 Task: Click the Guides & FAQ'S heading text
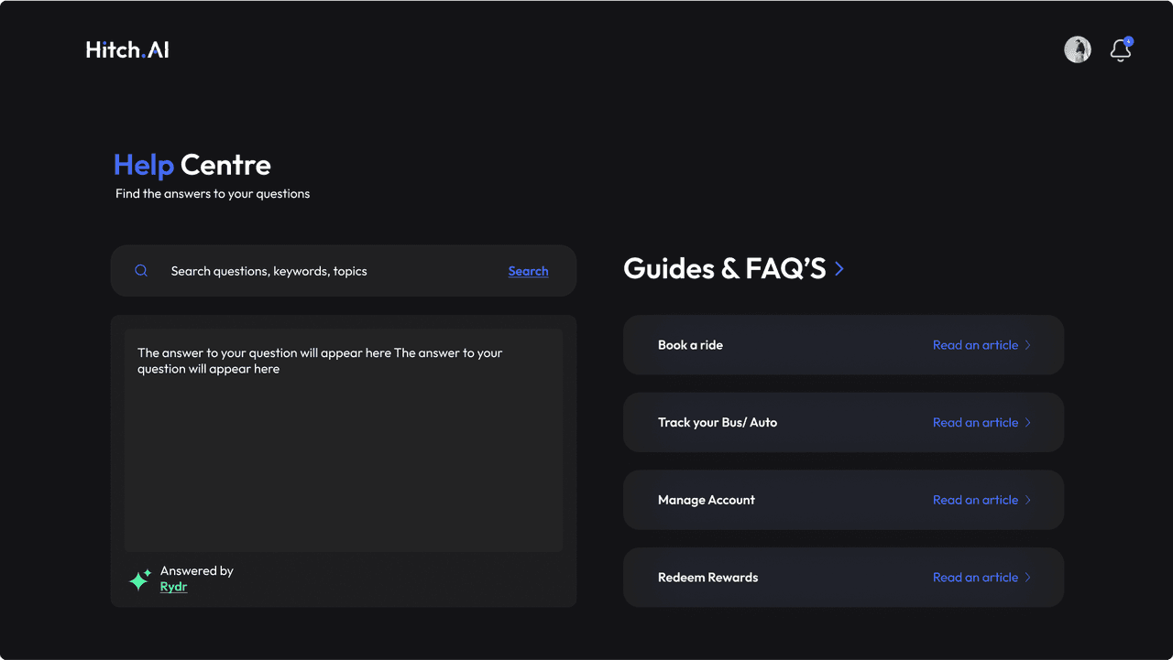point(724,269)
